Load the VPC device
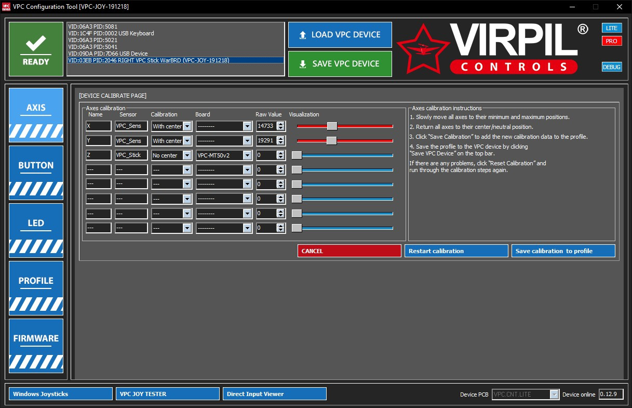This screenshot has width=632, height=408. (x=340, y=35)
